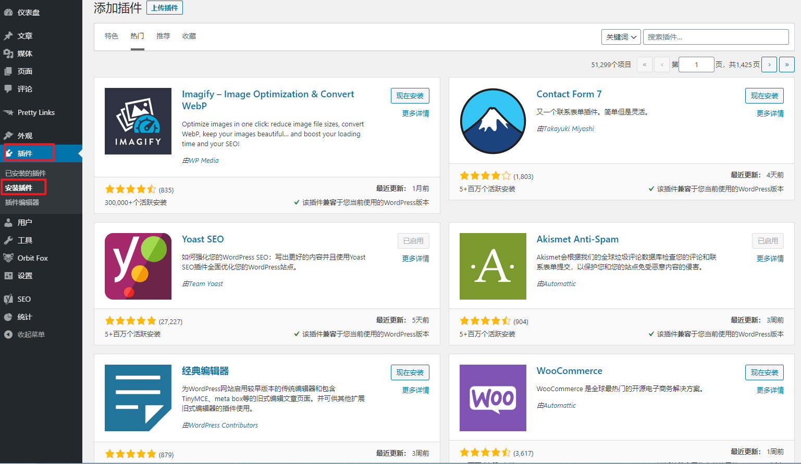Click the 文章 pushpin icon

8,36
